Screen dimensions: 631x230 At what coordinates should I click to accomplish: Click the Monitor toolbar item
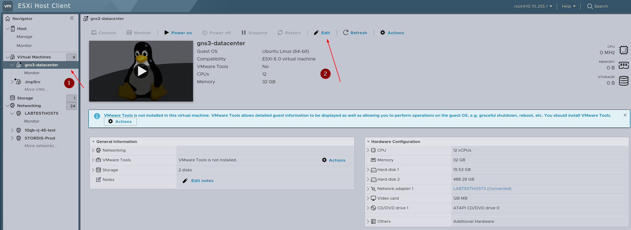(x=138, y=33)
